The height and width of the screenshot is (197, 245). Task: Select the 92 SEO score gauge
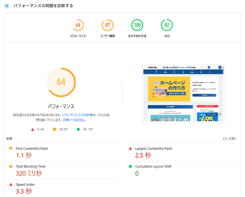click(167, 25)
